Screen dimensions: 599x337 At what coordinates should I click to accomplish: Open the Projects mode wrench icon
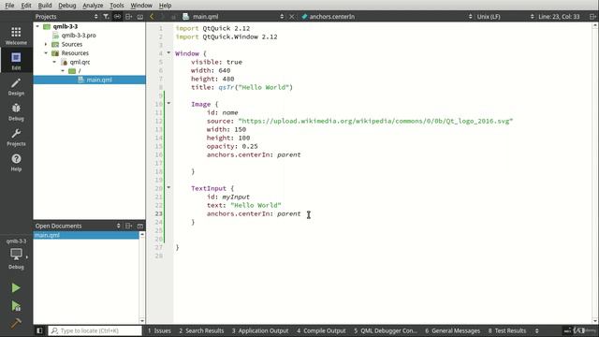16,137
